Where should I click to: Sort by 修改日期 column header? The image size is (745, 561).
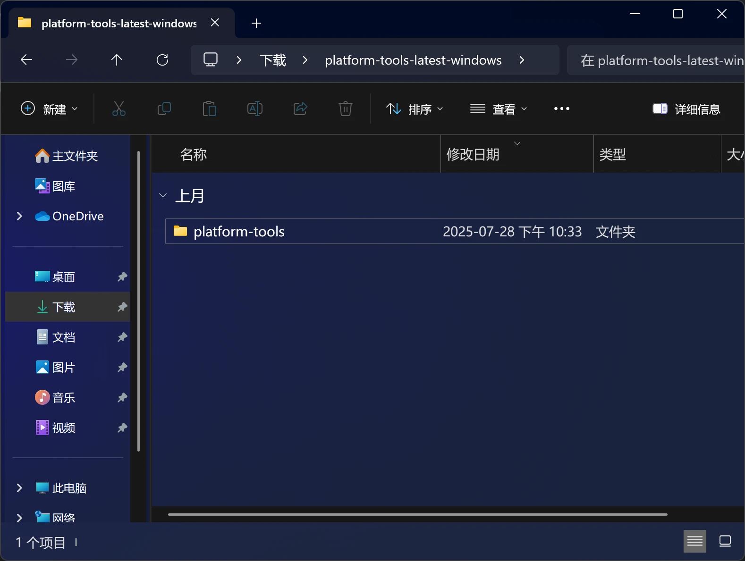point(517,154)
